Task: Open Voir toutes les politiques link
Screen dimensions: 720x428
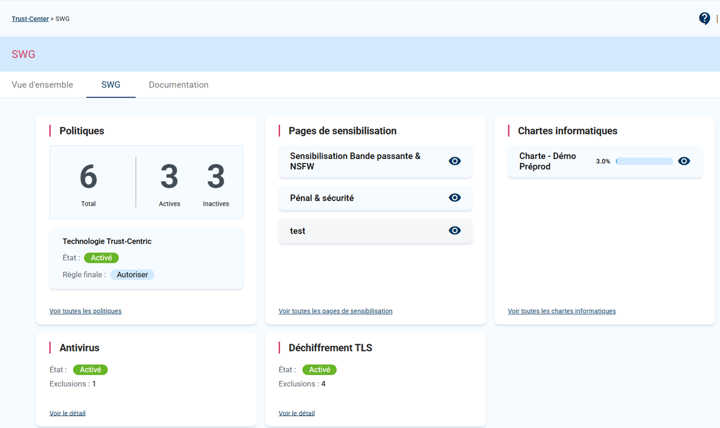Action: pyautogui.click(x=85, y=311)
